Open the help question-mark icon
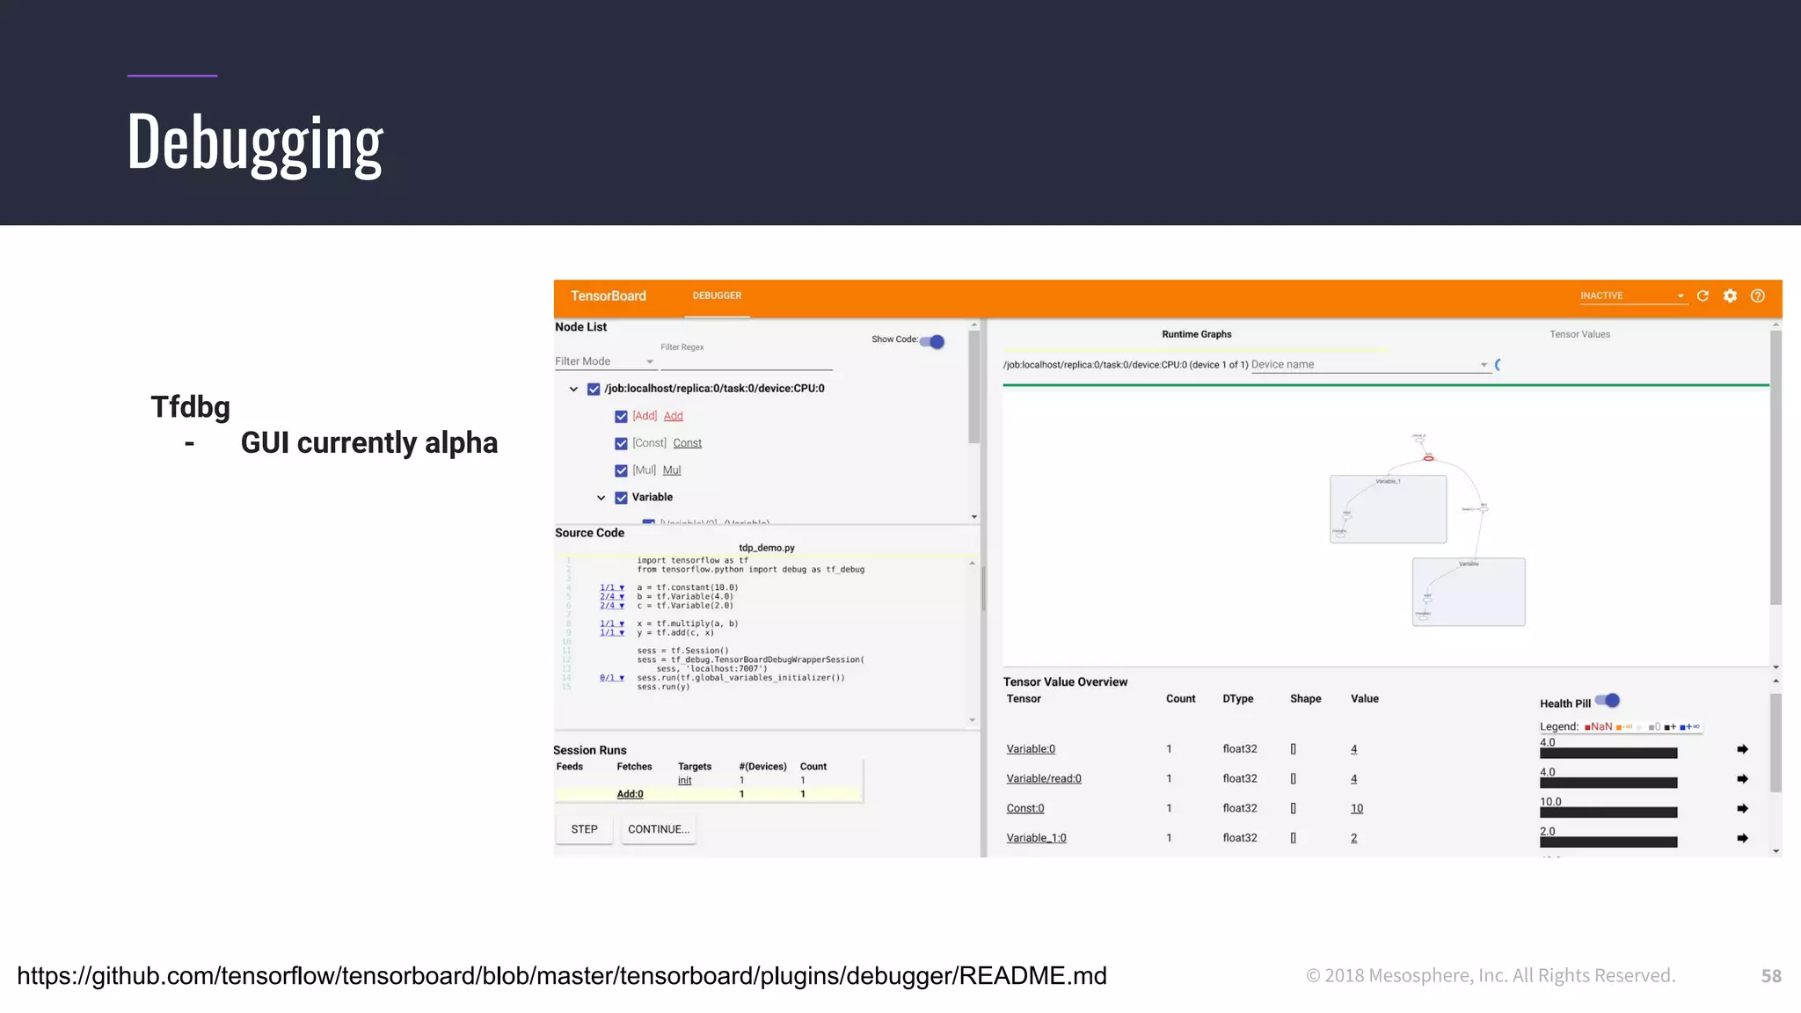 1758,296
